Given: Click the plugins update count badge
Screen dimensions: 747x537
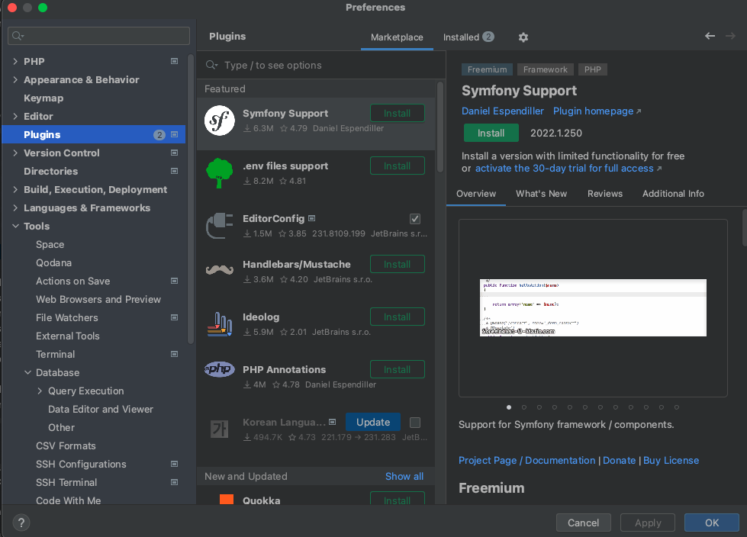Looking at the screenshot, I should pyautogui.click(x=159, y=135).
